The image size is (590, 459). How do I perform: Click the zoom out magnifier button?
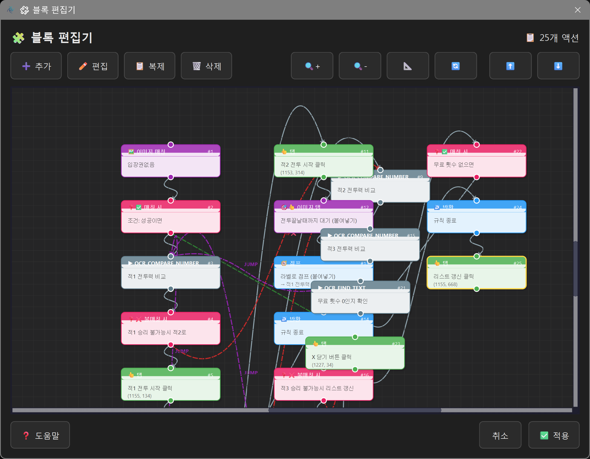(360, 66)
